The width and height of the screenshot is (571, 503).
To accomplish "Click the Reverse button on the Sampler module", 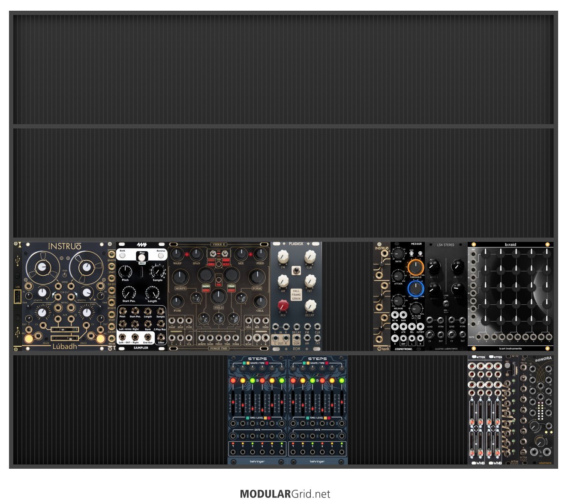I will 161,256.
